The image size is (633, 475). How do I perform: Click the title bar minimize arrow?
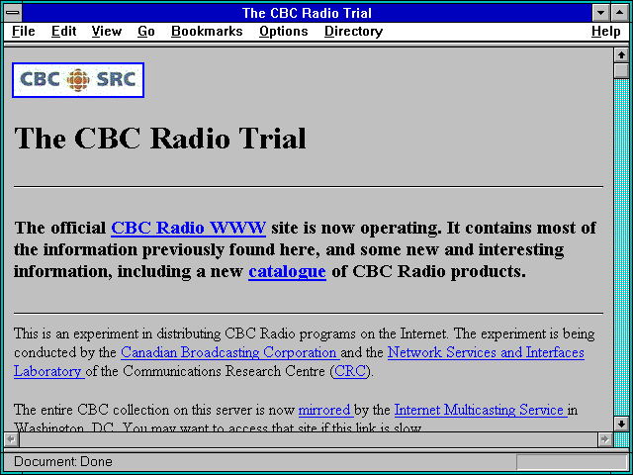click(600, 13)
